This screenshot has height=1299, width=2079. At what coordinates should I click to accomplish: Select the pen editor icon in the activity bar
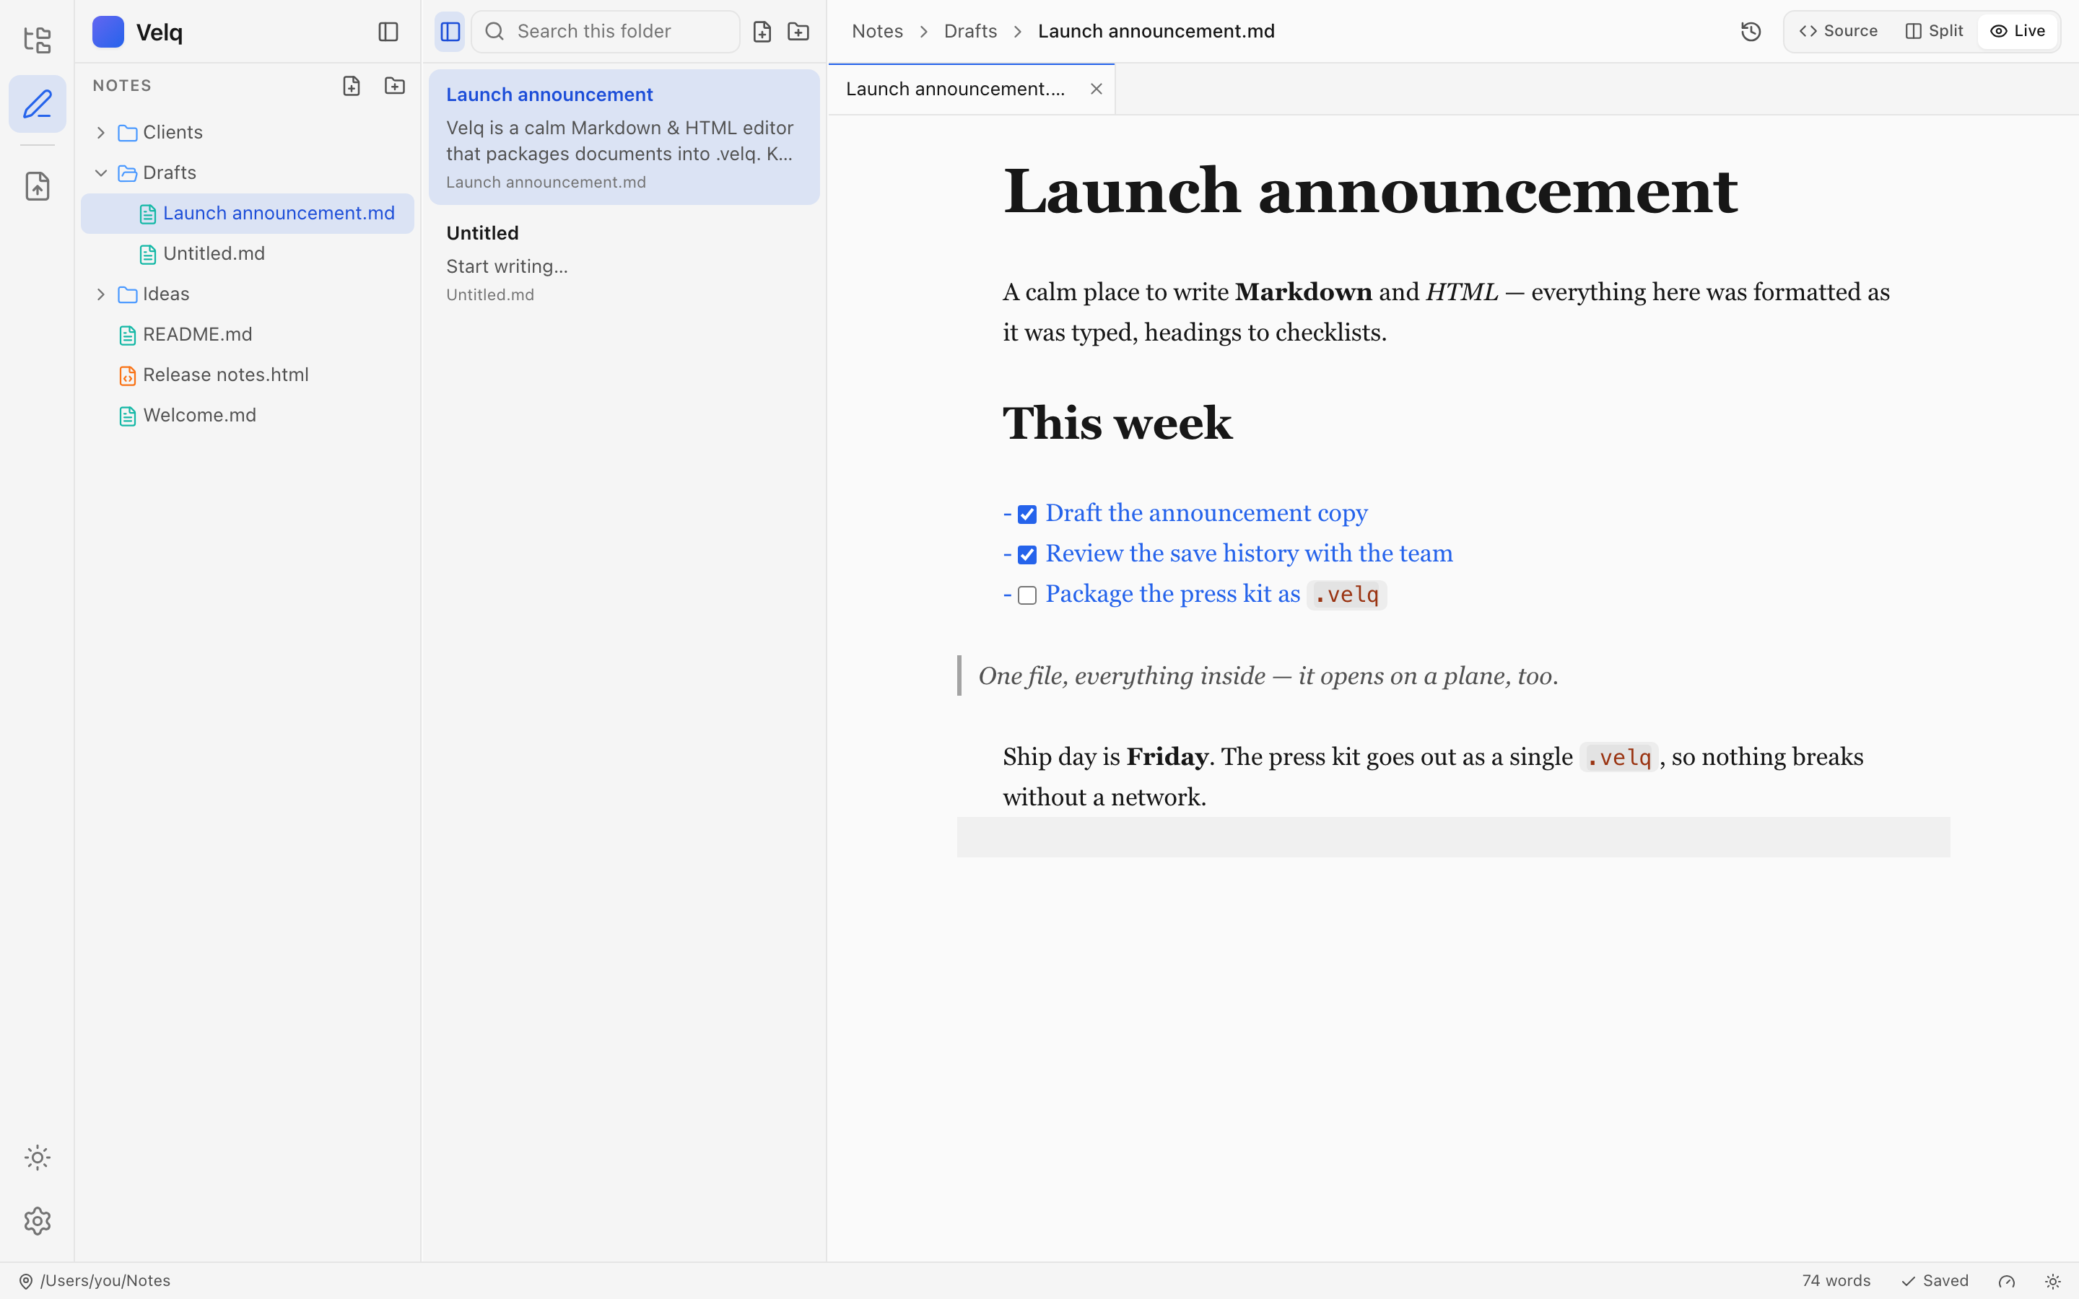tap(37, 104)
